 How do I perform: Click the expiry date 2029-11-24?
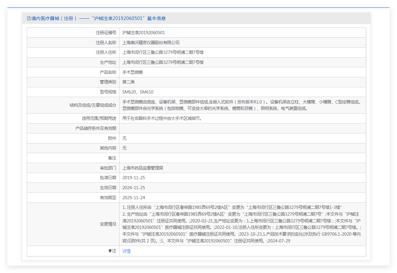tap(134, 198)
